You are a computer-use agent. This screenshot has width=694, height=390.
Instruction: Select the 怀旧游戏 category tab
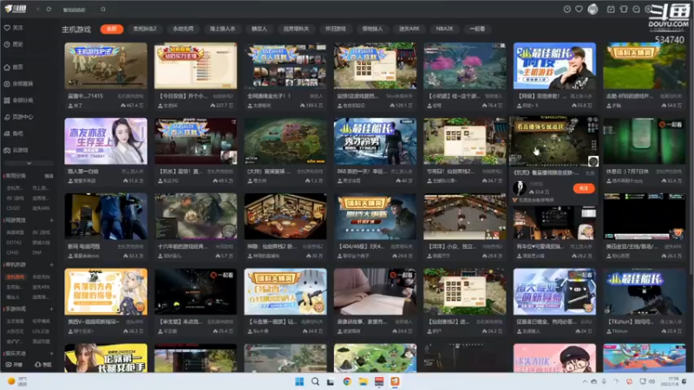[336, 29]
